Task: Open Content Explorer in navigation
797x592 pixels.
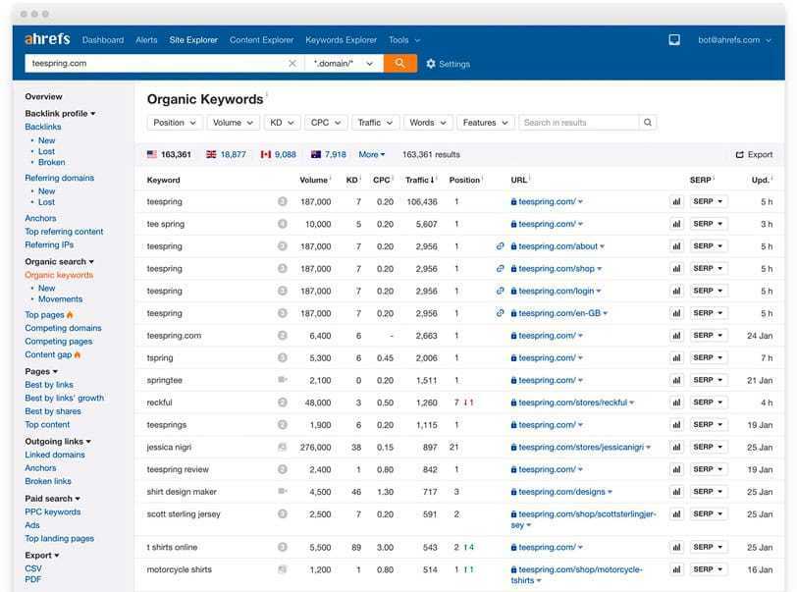Action: [261, 39]
